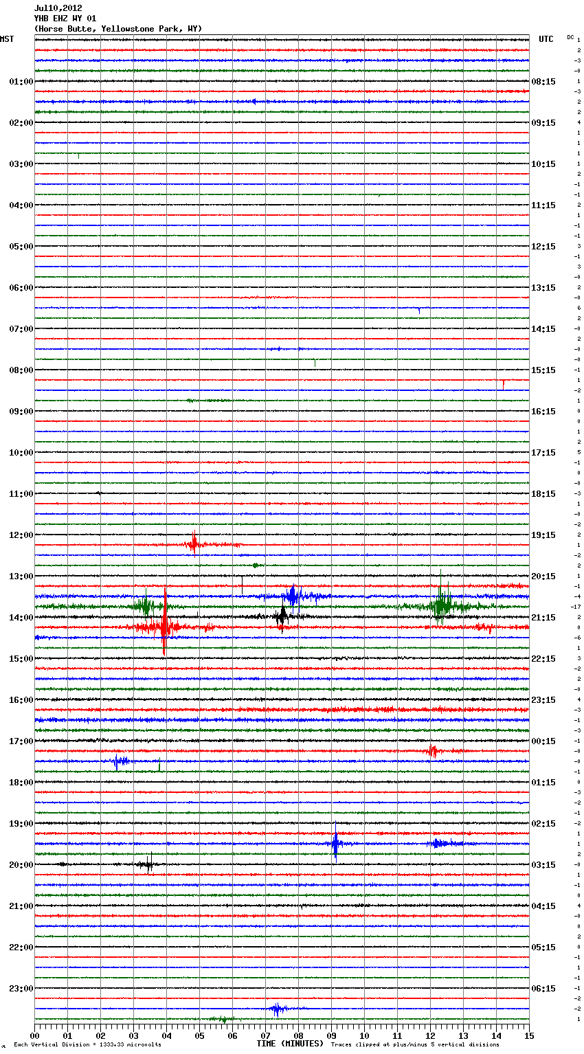
Task: Click the "16:00" MST time label
Action: [x=21, y=700]
